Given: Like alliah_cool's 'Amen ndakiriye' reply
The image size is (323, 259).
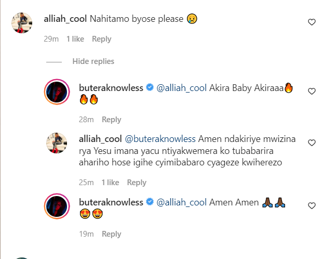Looking at the screenshot, I should 312,143.
